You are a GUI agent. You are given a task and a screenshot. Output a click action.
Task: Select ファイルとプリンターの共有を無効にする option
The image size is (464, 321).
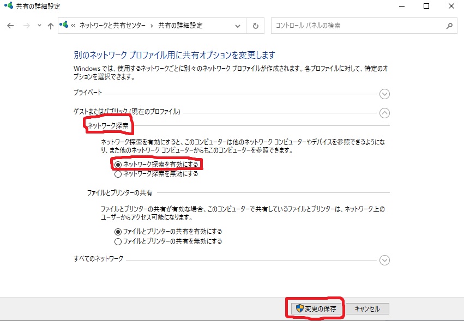coord(117,241)
